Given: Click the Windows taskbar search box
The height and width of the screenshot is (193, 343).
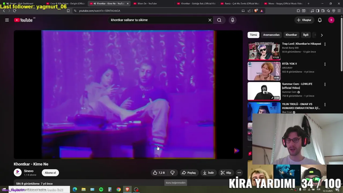Looking at the screenshot, I should coord(39,190).
